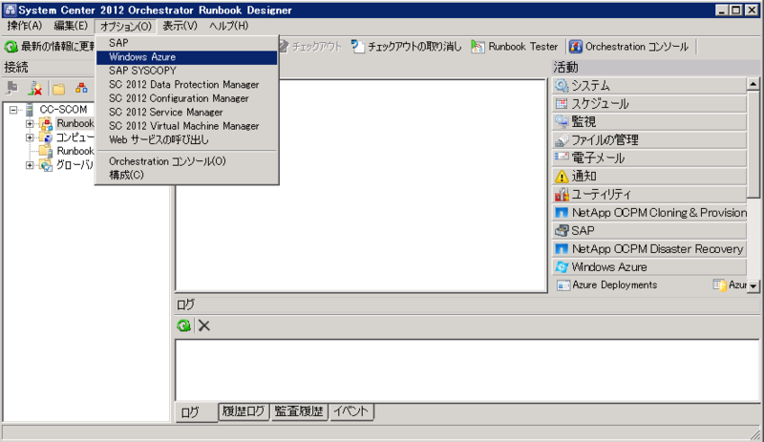Click the disconnect icon with red X
Screen dimensions: 764x442
[34, 88]
